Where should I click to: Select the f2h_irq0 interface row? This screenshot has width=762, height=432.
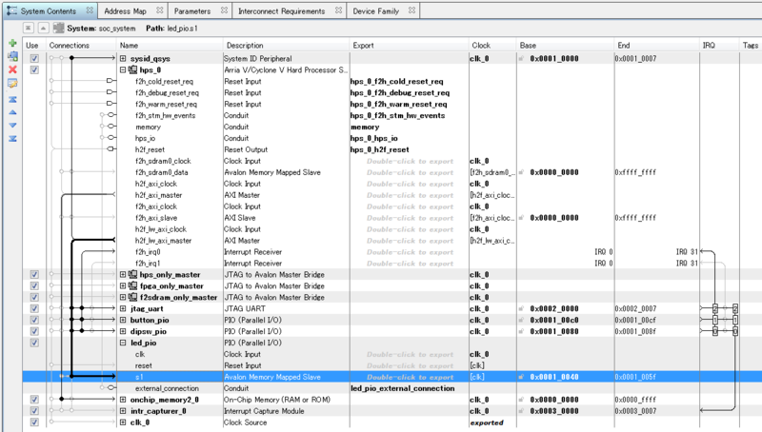coord(392,252)
